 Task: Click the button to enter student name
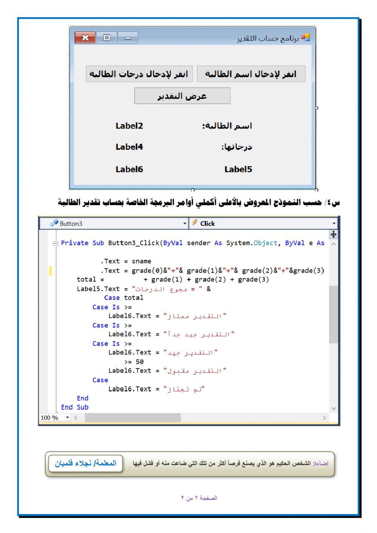click(x=251, y=74)
